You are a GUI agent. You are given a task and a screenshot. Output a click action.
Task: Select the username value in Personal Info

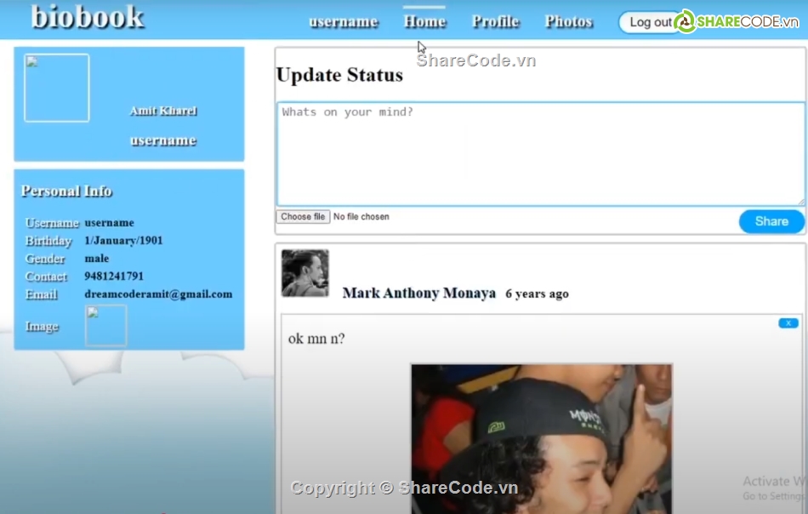click(x=109, y=223)
